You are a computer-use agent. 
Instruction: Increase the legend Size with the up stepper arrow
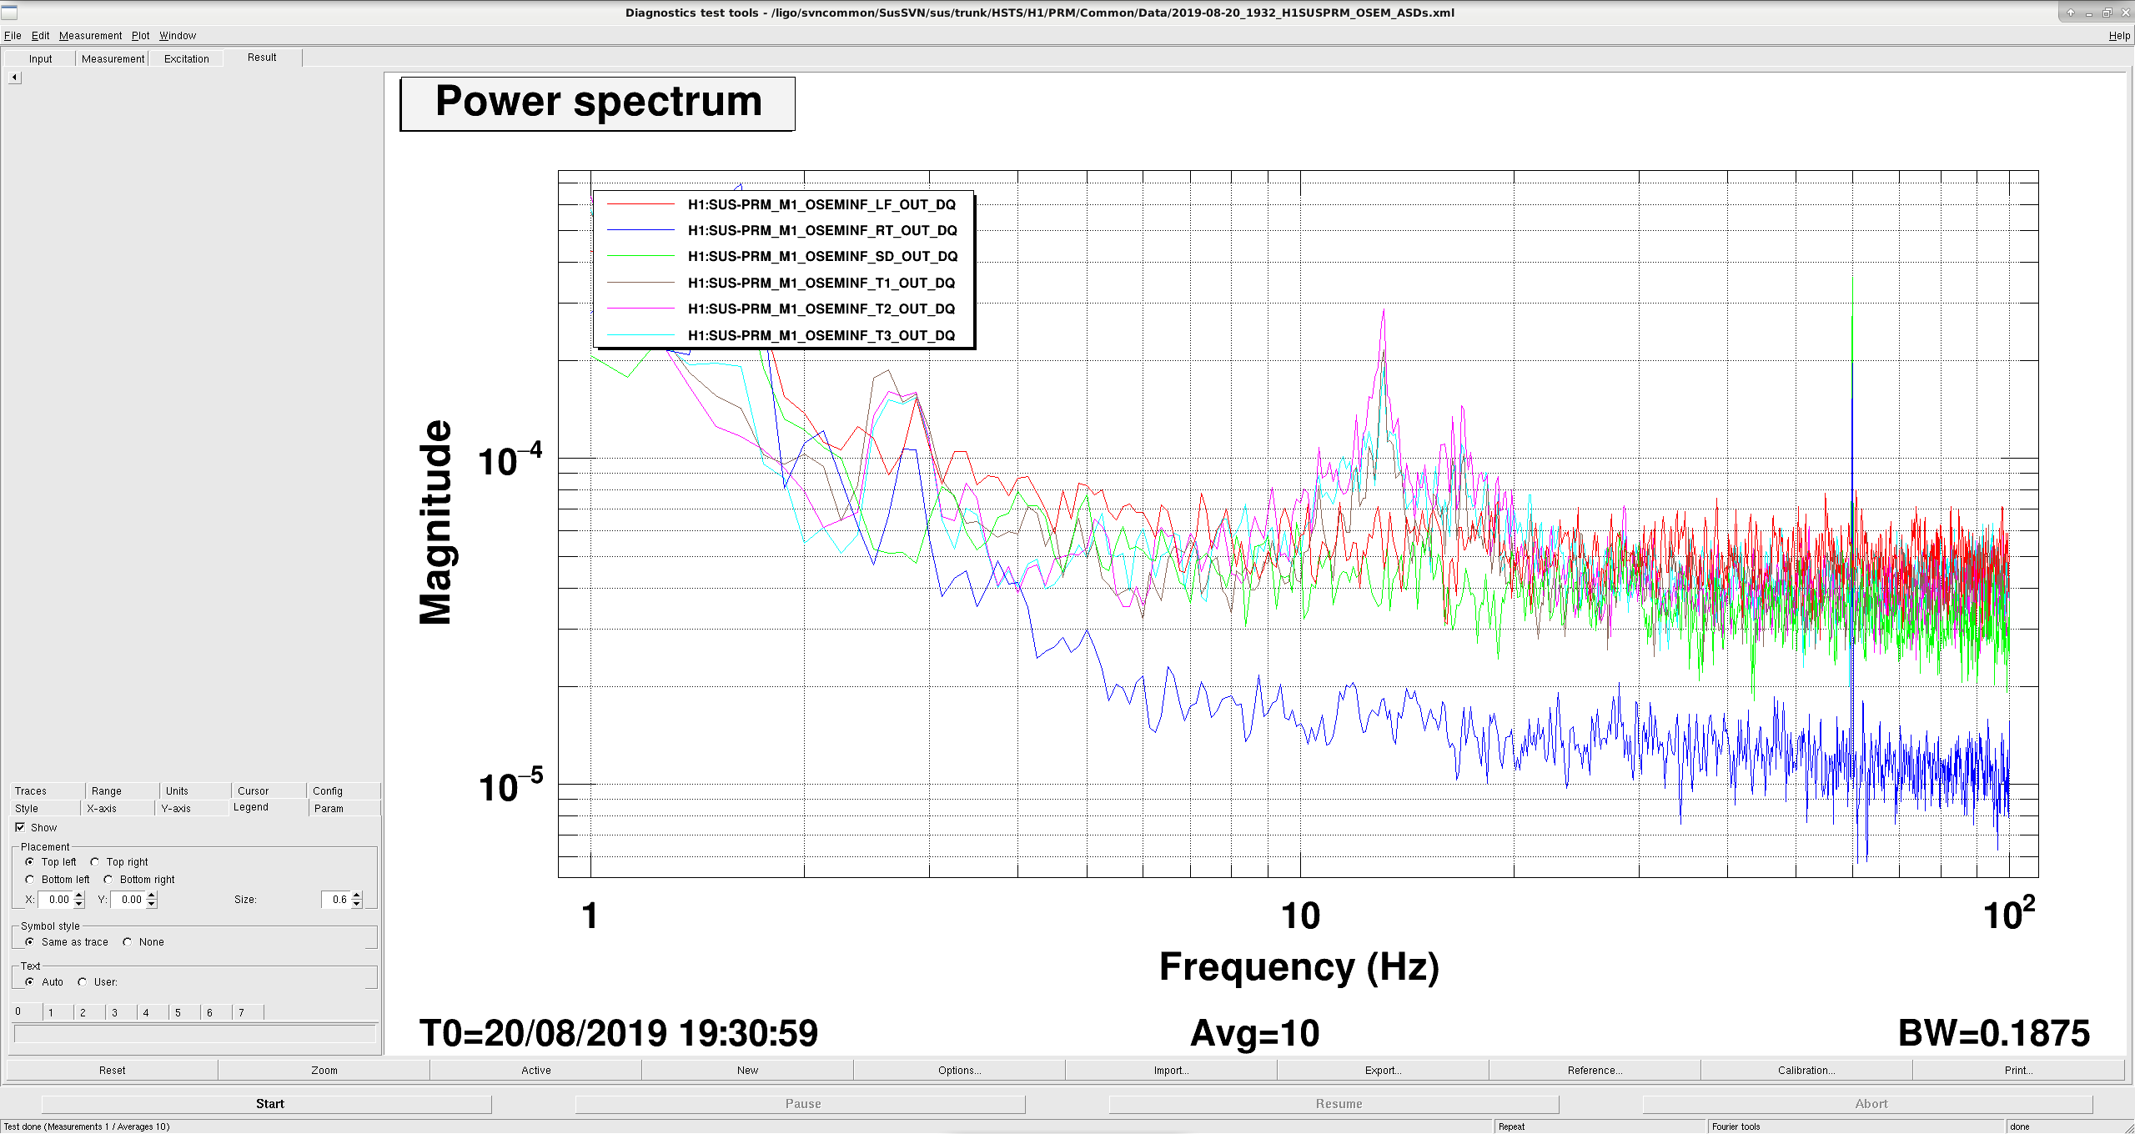(x=357, y=896)
